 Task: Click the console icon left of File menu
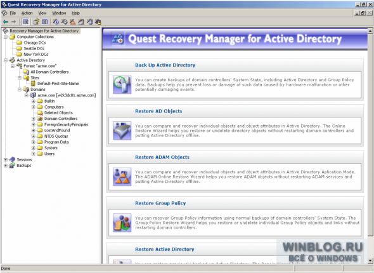click(x=4, y=13)
